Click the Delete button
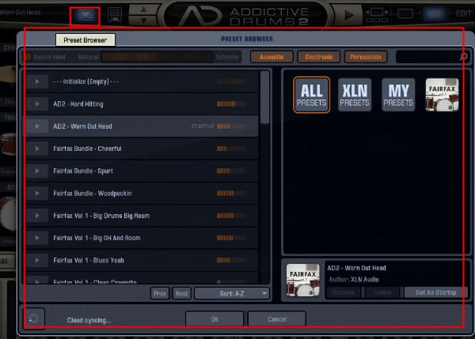This screenshot has height=339, width=475. click(x=382, y=292)
